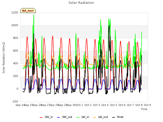Click the 1000 y-axis tick label
The width and height of the screenshot is (163, 122).
coord(15,25)
